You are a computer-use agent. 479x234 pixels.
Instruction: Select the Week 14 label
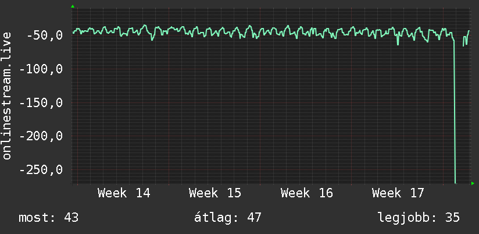click(124, 193)
